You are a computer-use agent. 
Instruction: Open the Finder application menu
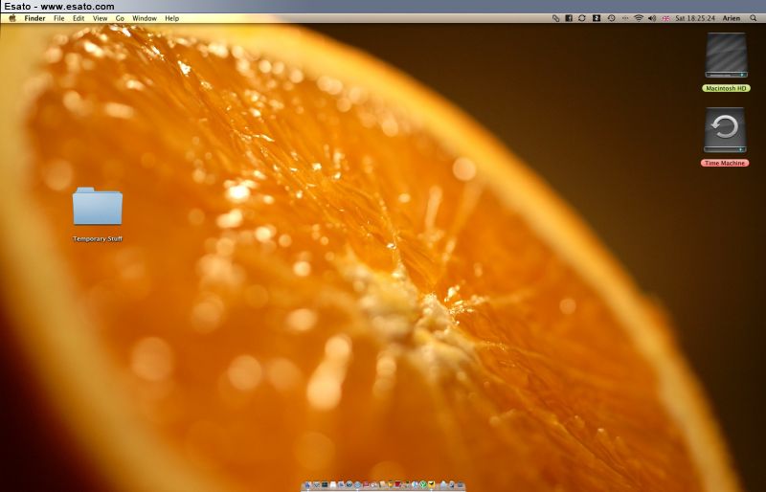[x=34, y=18]
